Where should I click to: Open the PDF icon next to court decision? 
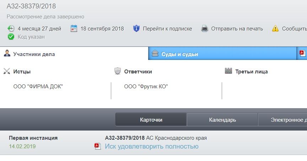click(x=98, y=146)
